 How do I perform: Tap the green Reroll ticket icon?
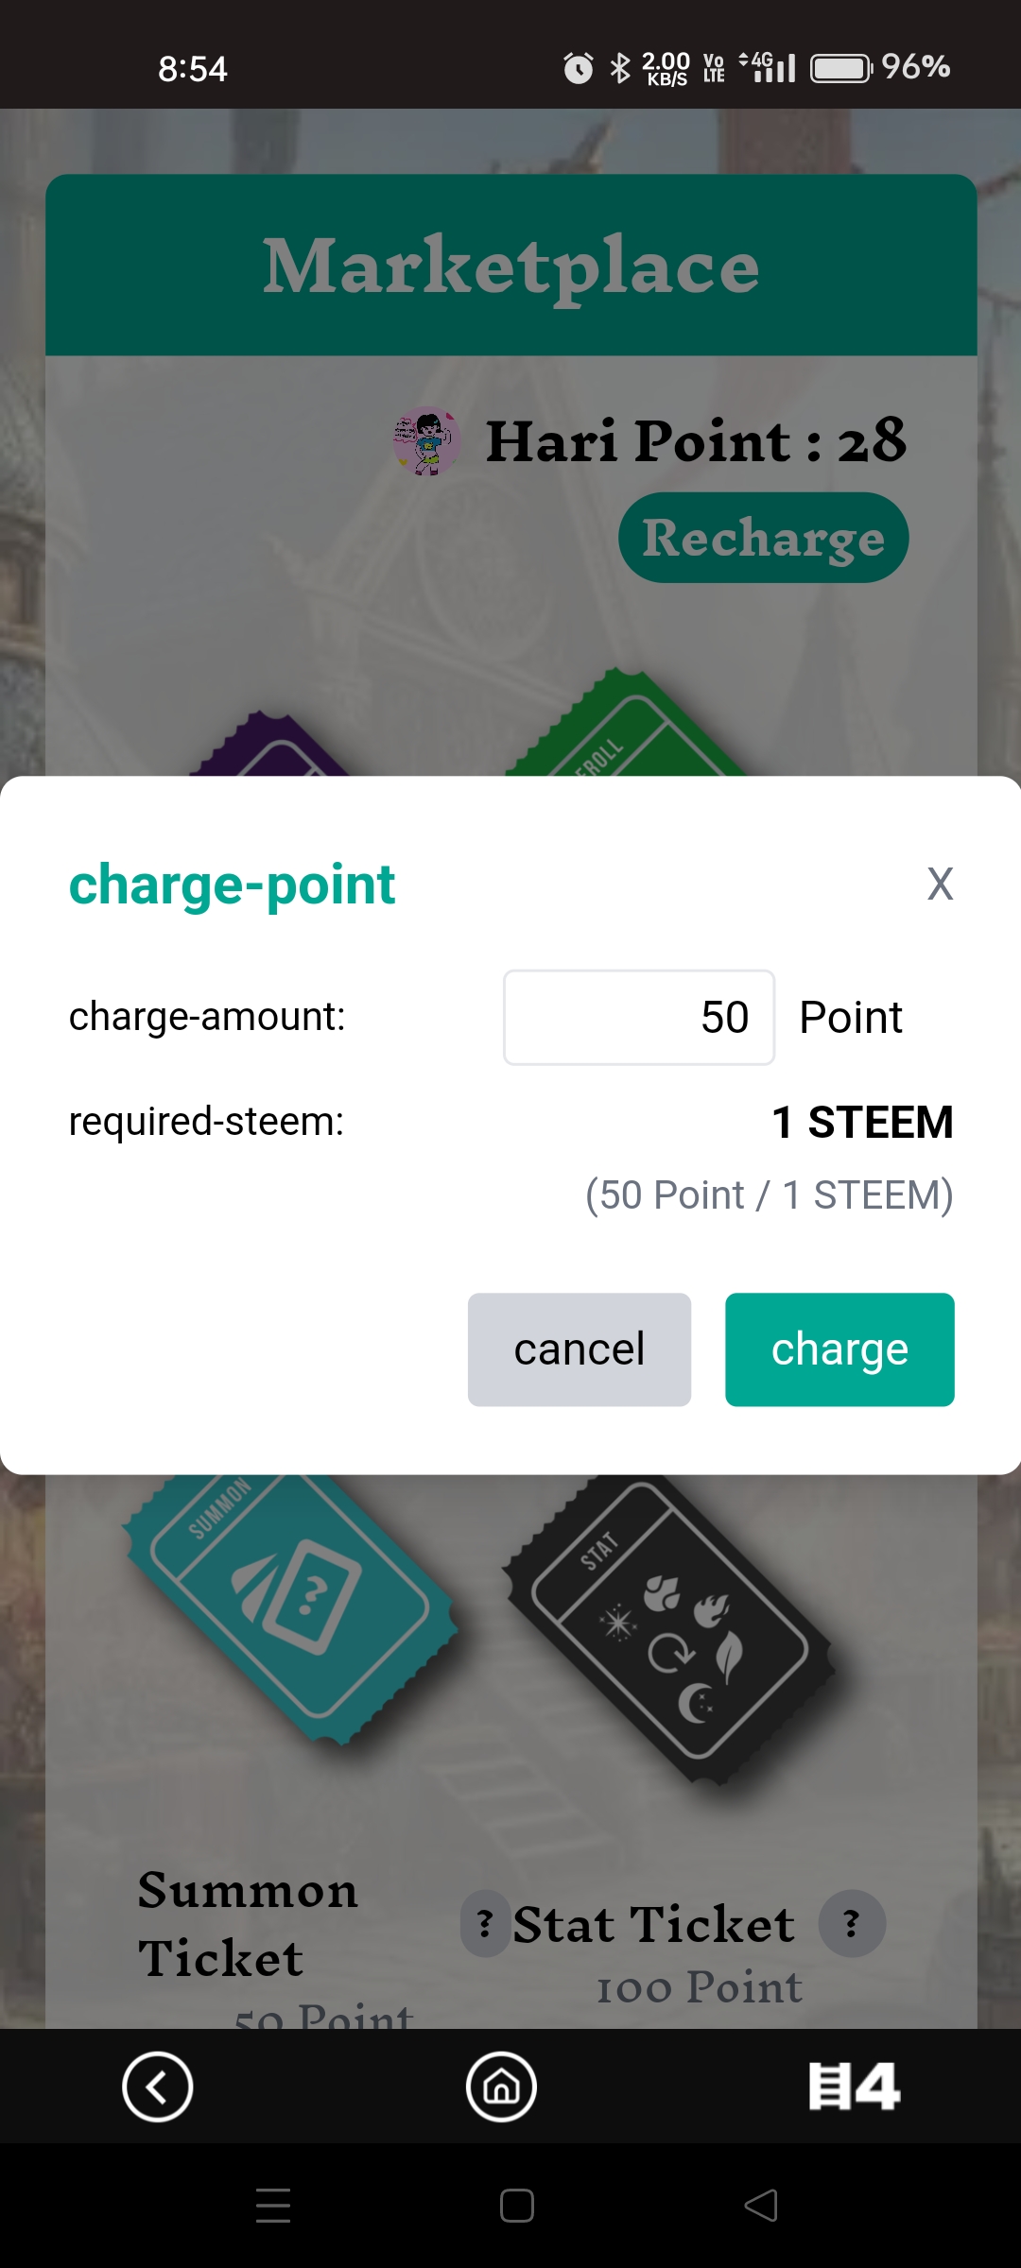tap(624, 725)
